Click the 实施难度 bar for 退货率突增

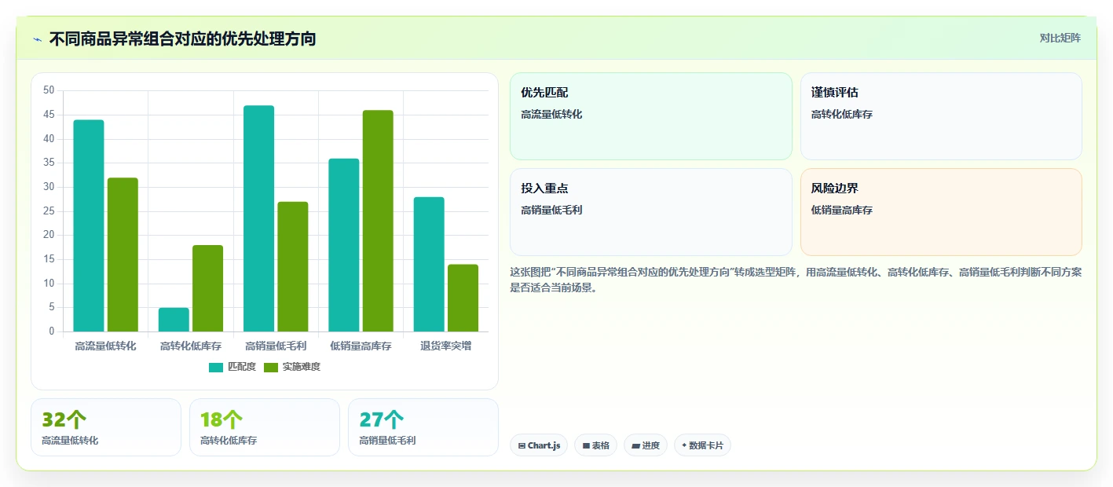point(463,298)
